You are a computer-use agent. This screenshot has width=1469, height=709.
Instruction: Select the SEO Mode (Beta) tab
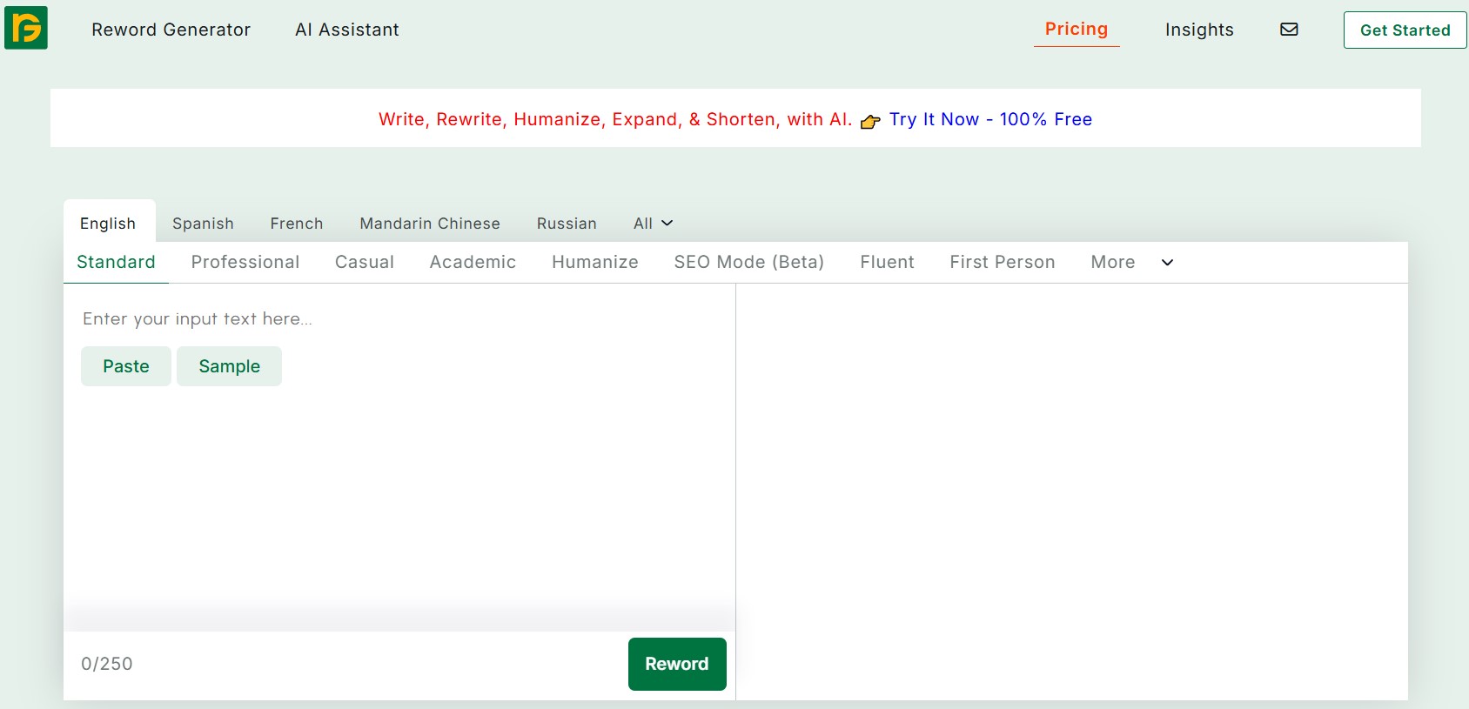[749, 262]
